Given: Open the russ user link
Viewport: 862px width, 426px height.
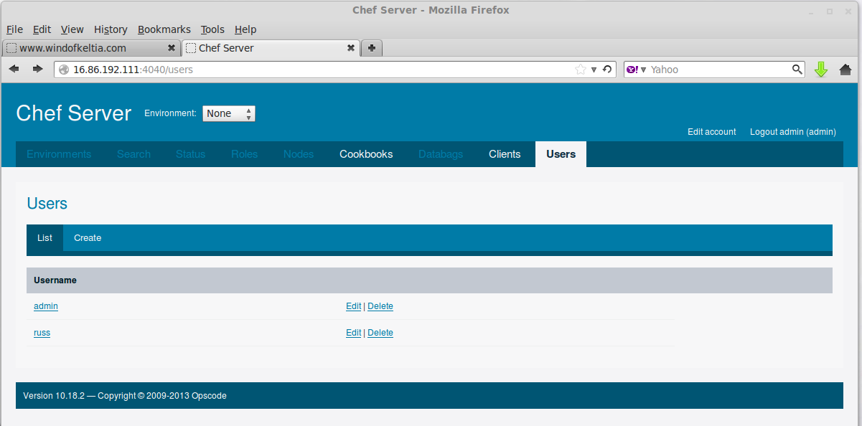Looking at the screenshot, I should tap(42, 333).
